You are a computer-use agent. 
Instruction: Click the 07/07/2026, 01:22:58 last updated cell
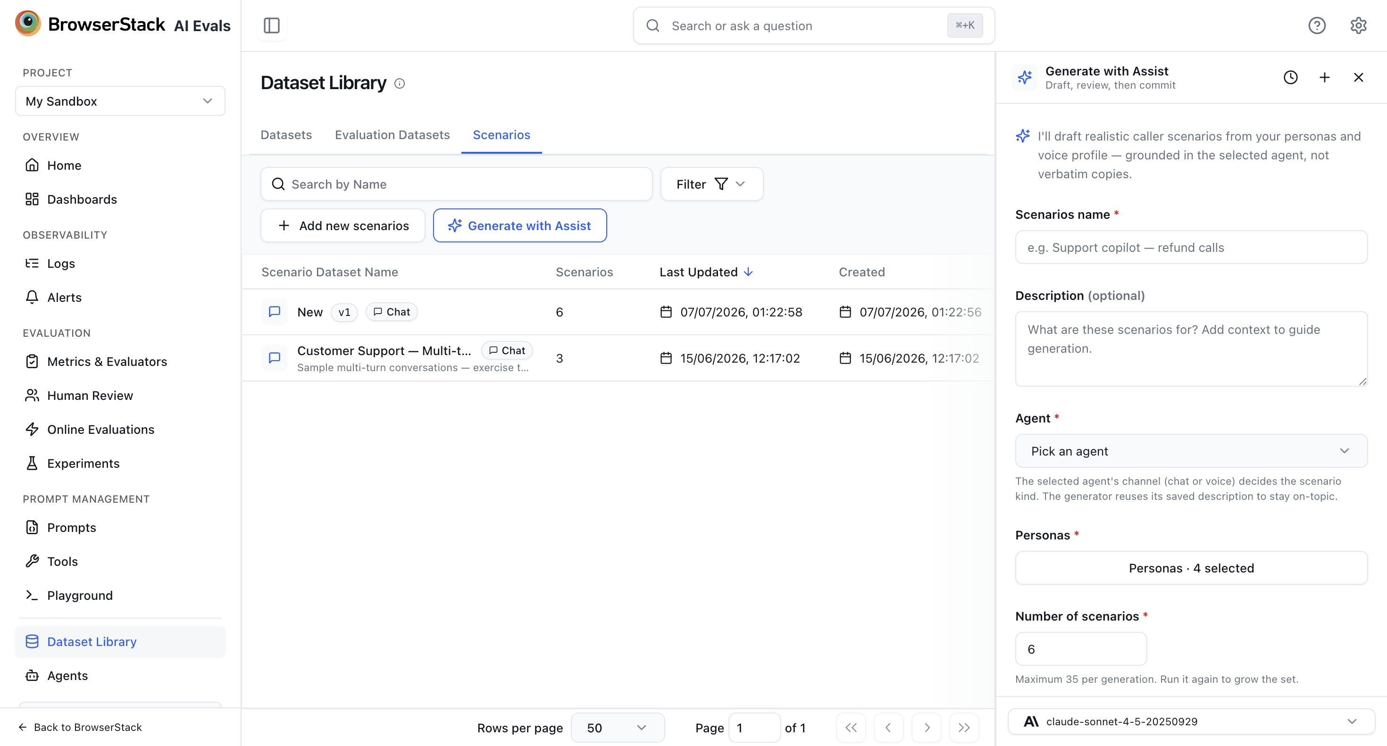tap(731, 312)
